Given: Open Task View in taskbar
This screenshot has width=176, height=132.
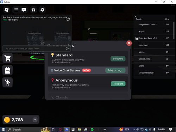Looking at the screenshot, I should point(54,130).
